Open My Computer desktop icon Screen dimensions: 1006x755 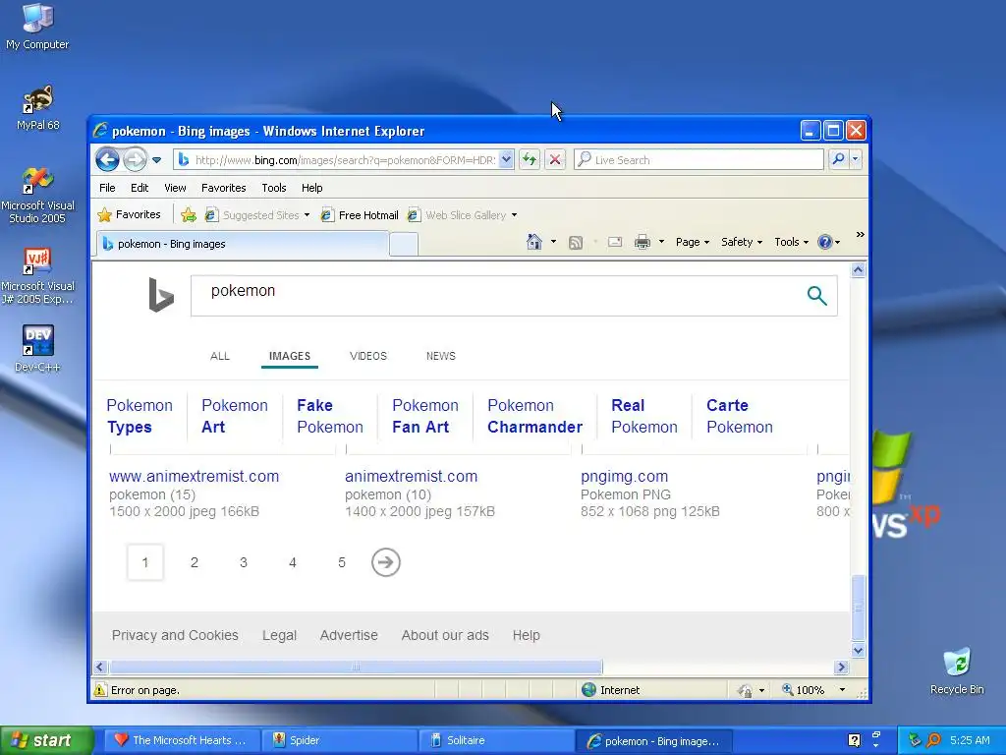point(37,27)
